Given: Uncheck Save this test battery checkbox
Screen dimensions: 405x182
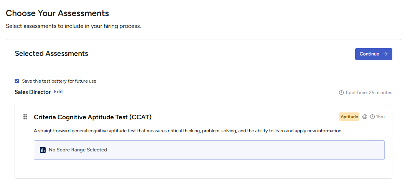Looking at the screenshot, I should click(17, 81).
